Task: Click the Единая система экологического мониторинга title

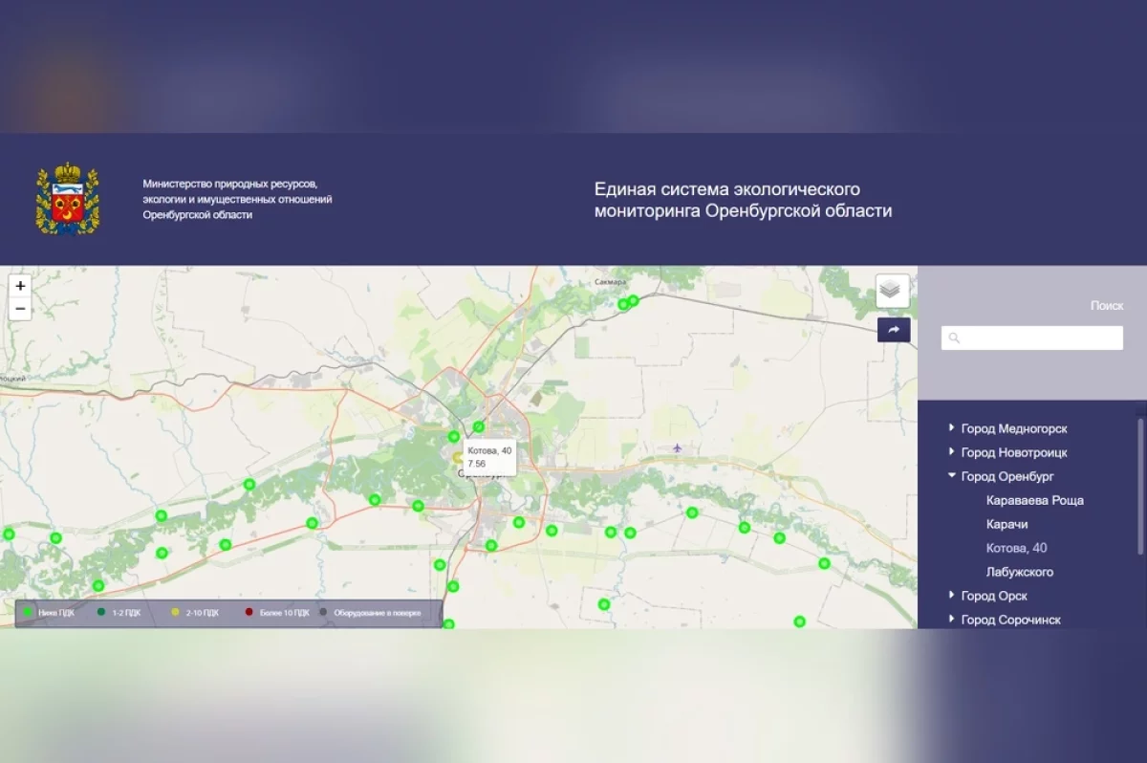Action: 743,200
